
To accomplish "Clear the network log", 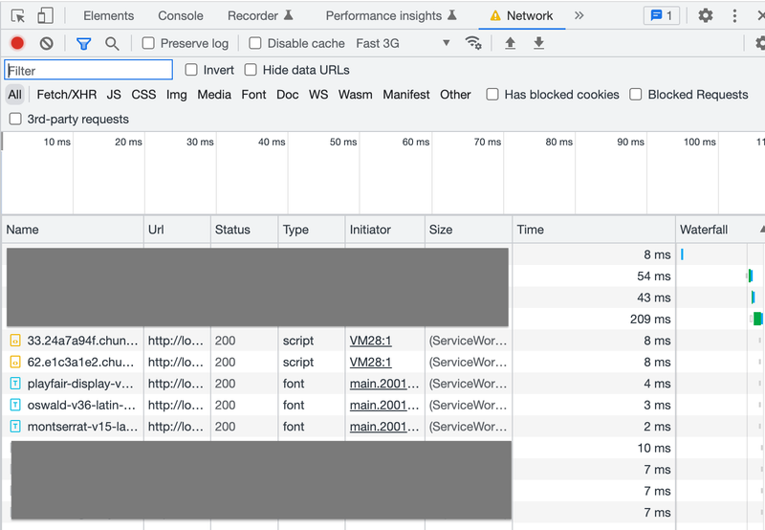I will point(46,43).
